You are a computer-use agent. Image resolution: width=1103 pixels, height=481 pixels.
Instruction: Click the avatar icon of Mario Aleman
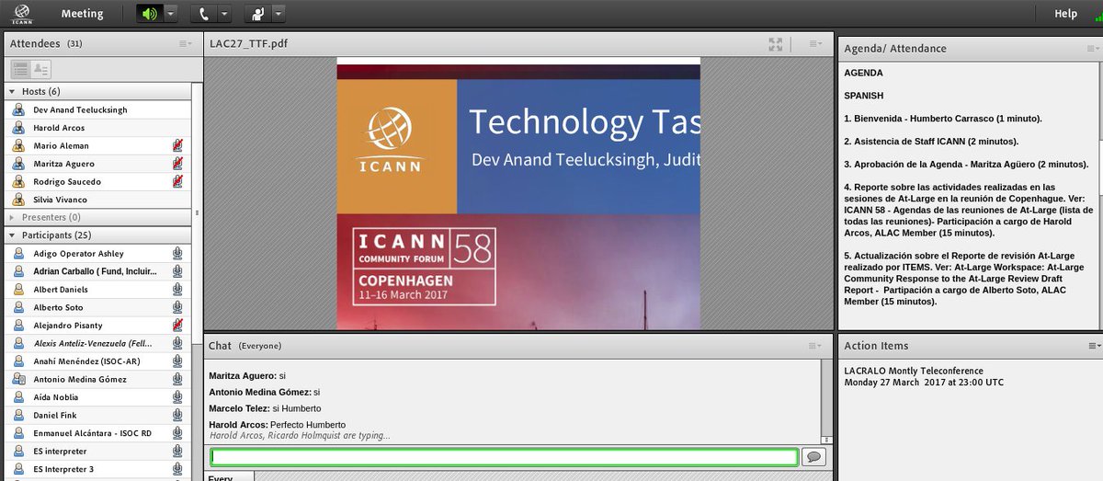(x=17, y=145)
